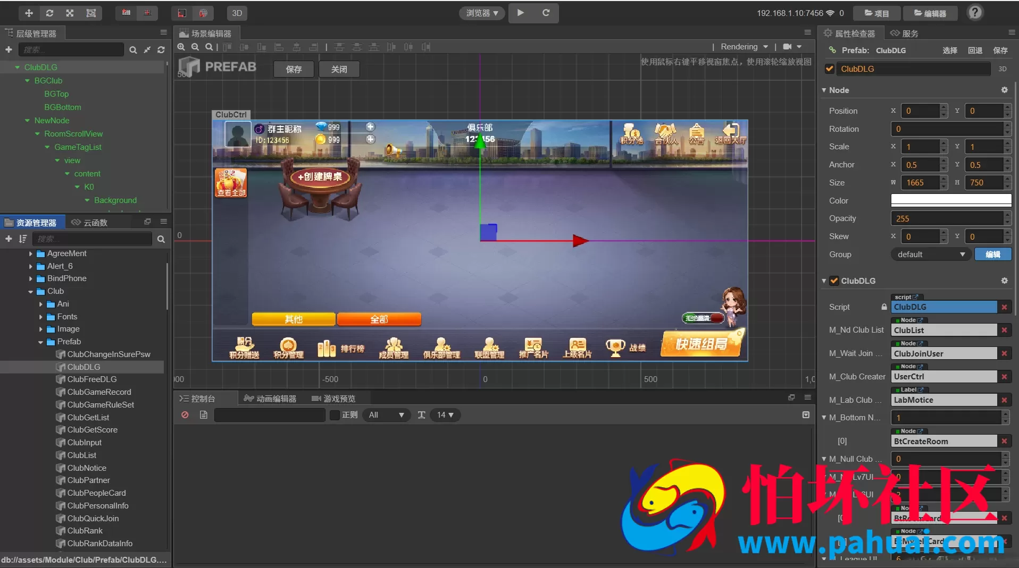Click the help question mark icon
1019x568 pixels.
point(974,12)
